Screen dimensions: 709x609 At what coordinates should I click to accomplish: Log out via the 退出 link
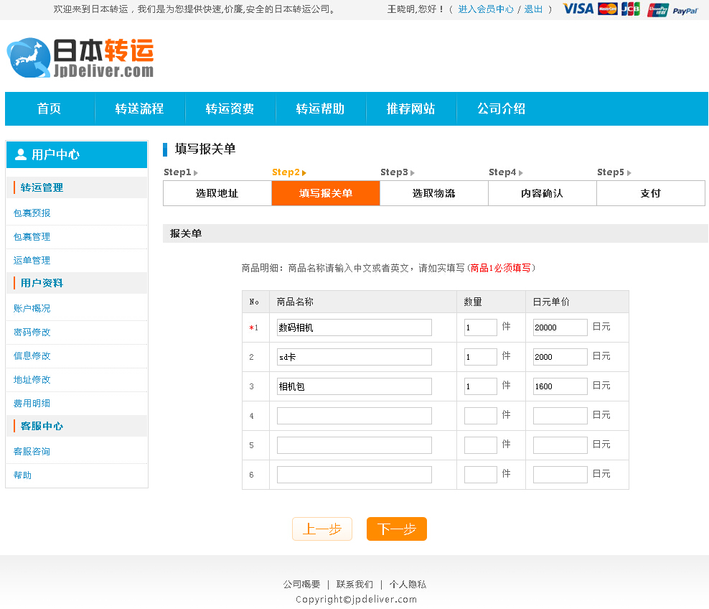[534, 9]
